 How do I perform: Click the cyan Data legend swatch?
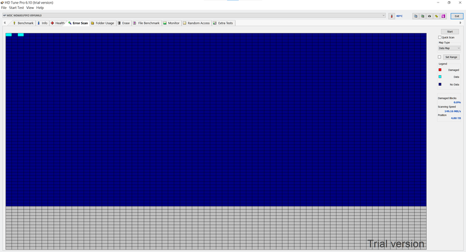[x=440, y=76]
